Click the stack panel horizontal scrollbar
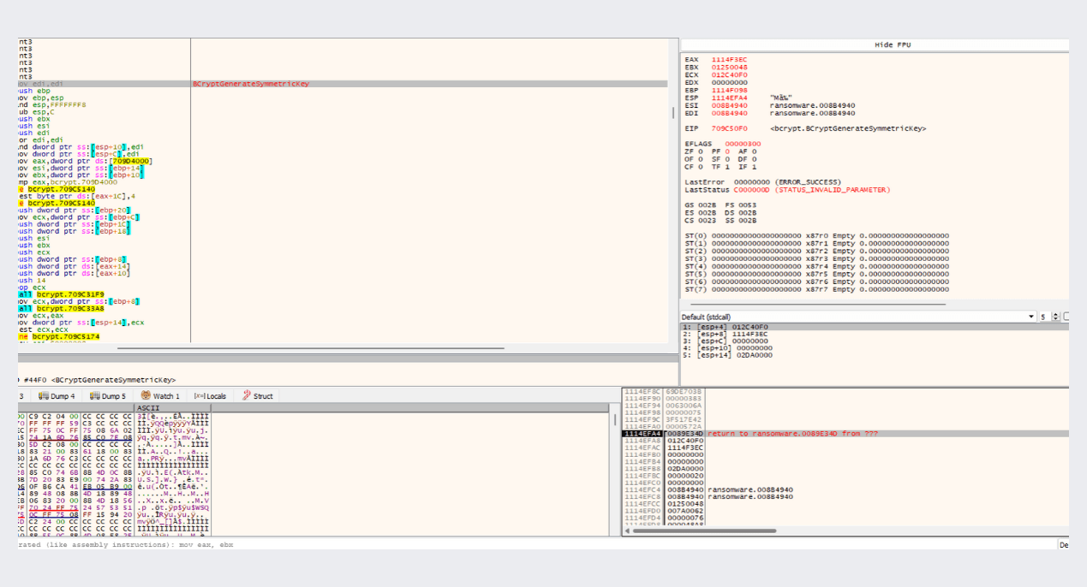 [x=704, y=531]
